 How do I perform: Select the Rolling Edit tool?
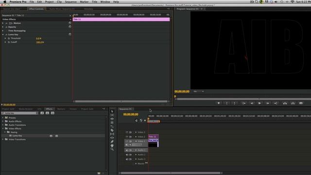tap(112, 122)
